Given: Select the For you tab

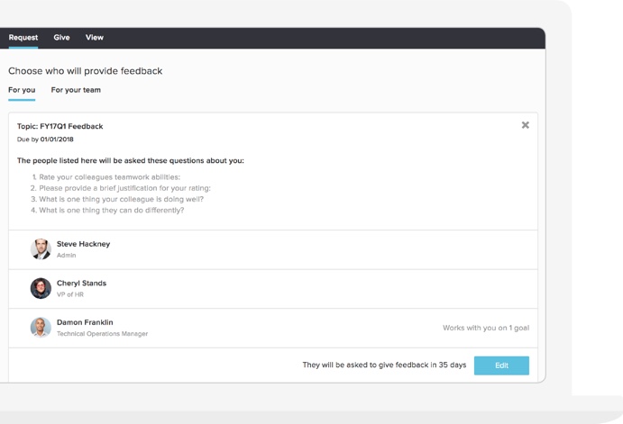Looking at the screenshot, I should pos(22,90).
